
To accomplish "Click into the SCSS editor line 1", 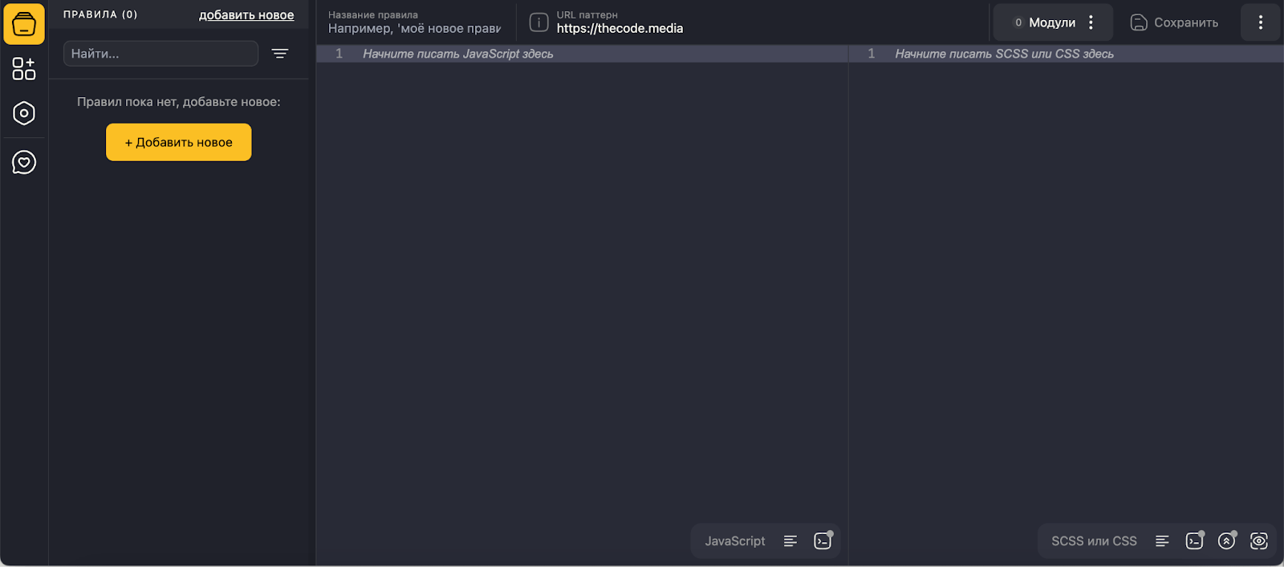I will pos(1067,54).
